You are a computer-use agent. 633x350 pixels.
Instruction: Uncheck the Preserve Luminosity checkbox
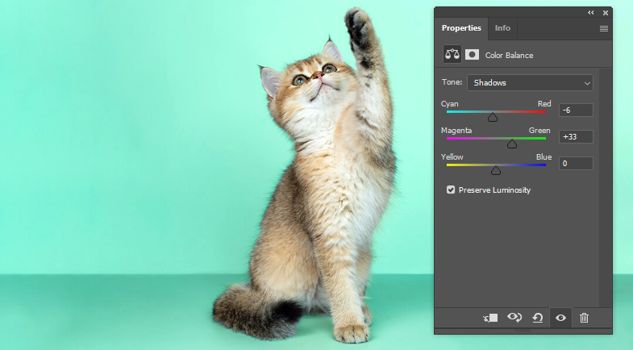pyautogui.click(x=451, y=190)
